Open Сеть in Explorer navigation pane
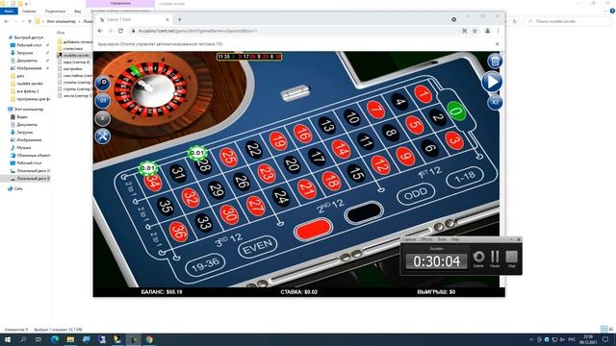Viewport: 616px width, 346px height. point(18,188)
